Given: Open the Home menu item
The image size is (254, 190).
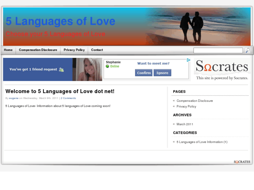Looking at the screenshot, I should point(8,50).
